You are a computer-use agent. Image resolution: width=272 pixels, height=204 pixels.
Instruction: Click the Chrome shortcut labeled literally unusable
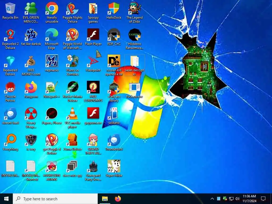coord(52,13)
